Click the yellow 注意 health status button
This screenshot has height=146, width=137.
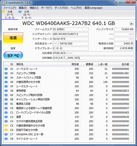coord(13,38)
